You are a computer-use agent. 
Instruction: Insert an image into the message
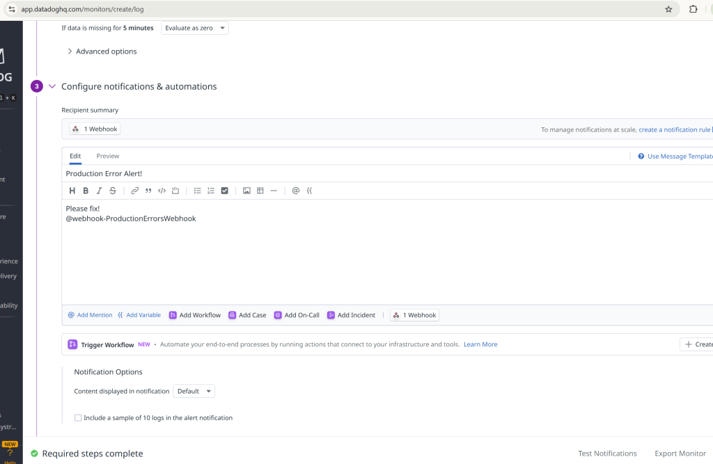[x=246, y=191]
